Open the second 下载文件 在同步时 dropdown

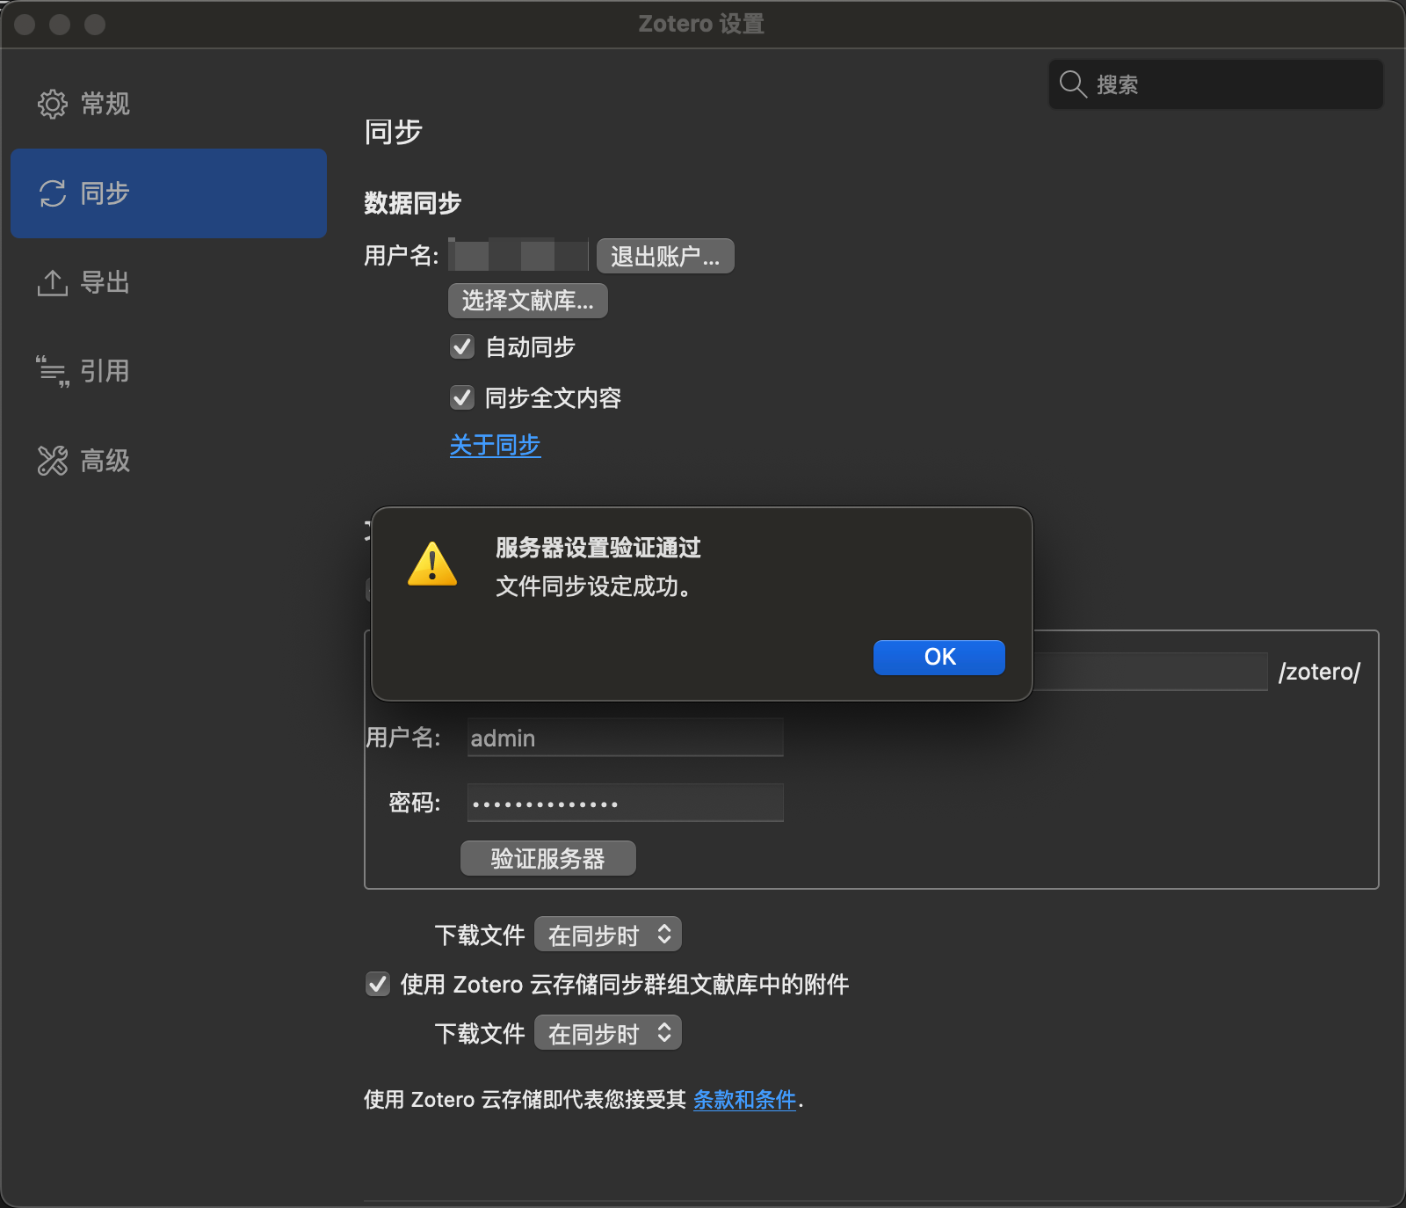[608, 1033]
